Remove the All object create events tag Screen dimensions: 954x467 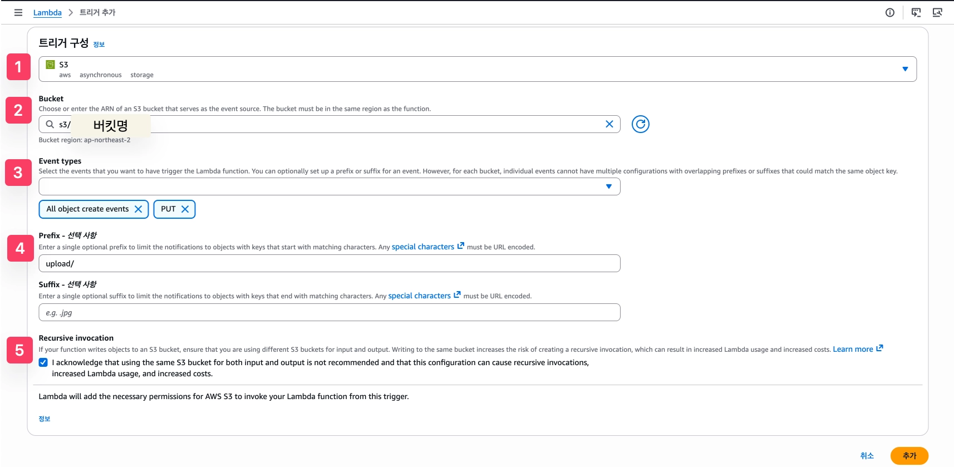138,209
